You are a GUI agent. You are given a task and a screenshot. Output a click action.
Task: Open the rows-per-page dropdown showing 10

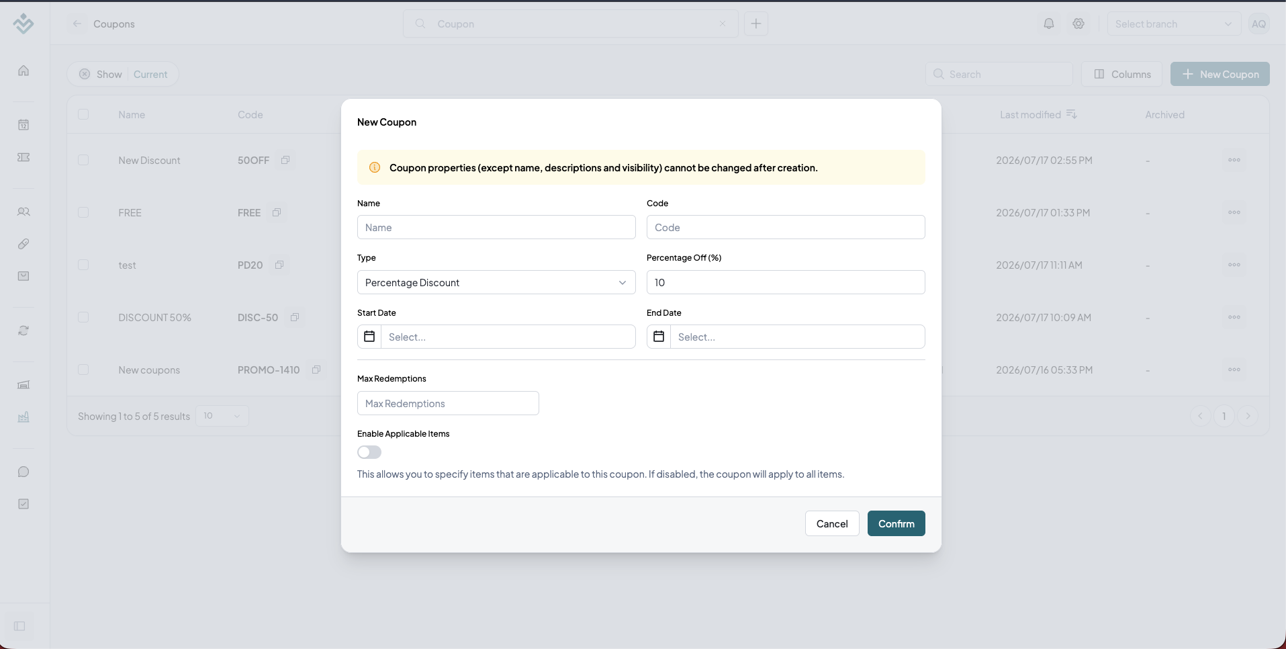222,416
